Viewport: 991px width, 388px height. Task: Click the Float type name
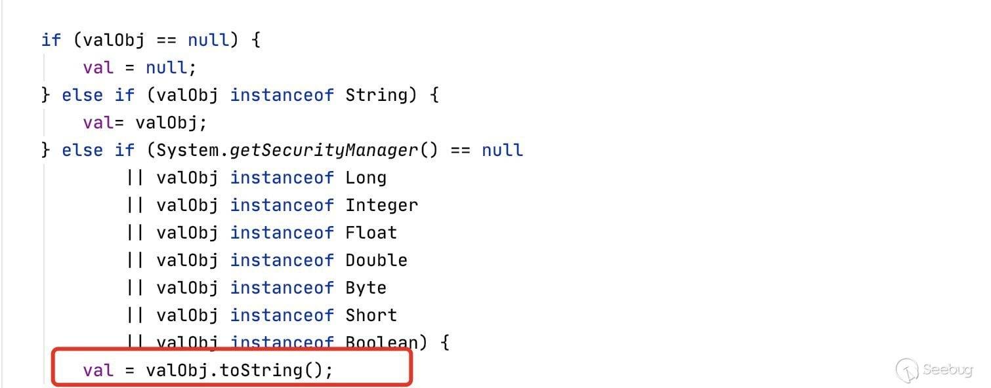point(371,233)
